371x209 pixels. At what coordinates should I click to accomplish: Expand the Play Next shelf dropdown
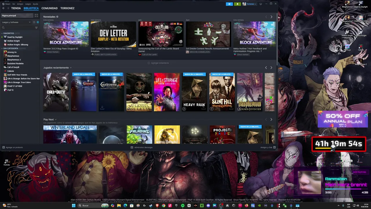(x=56, y=120)
